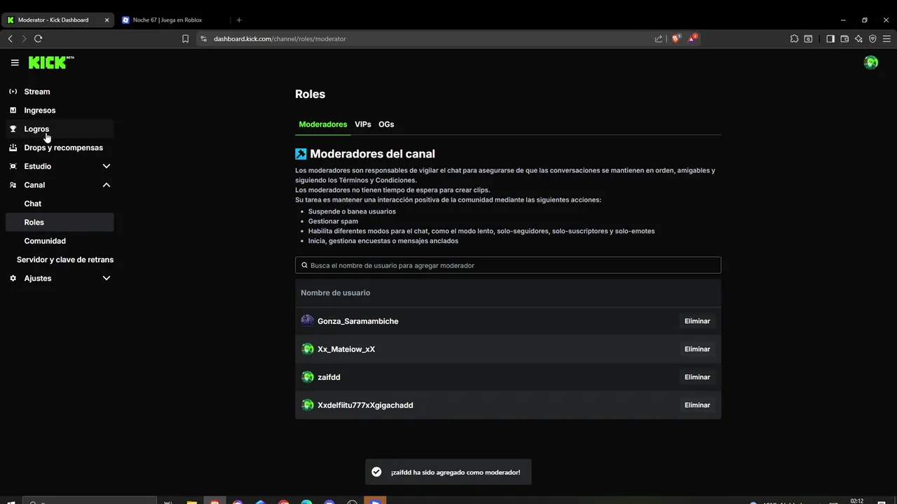This screenshot has width=897, height=504.
Task: Click username Xx_Mateiow_xX
Action: 346,349
